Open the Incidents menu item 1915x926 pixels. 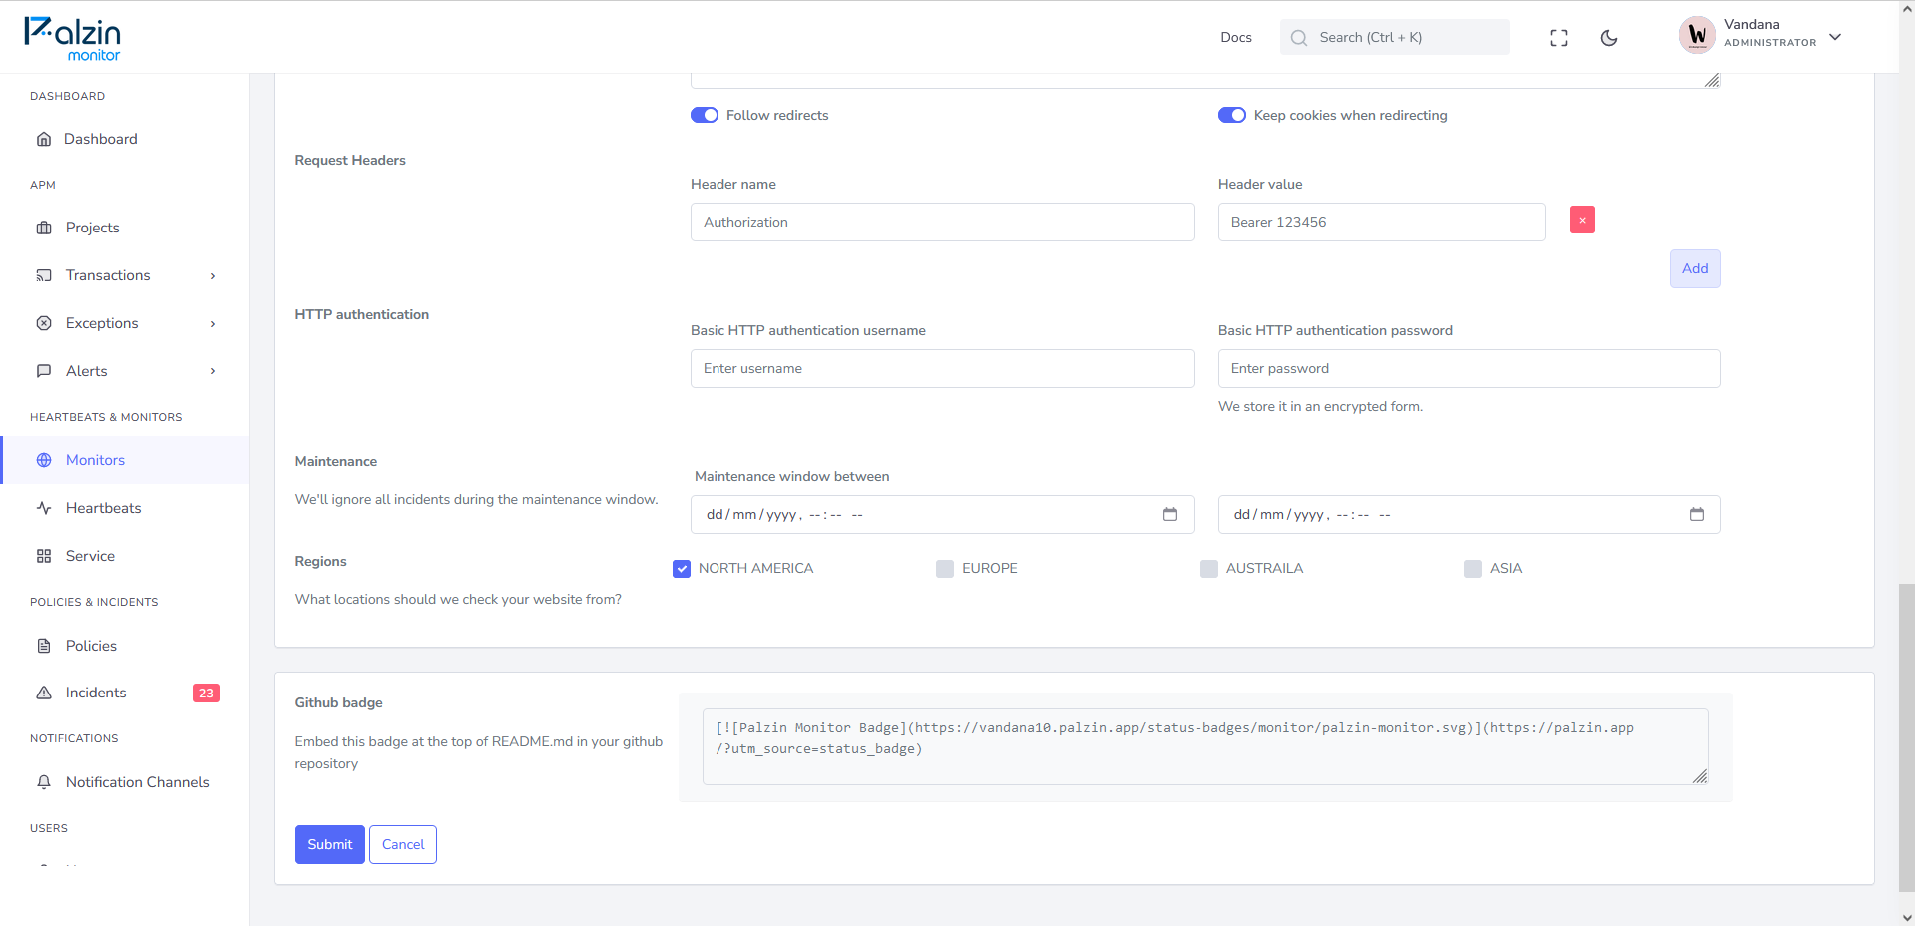tap(125, 693)
